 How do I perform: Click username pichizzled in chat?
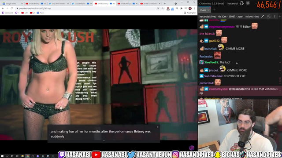206,83
